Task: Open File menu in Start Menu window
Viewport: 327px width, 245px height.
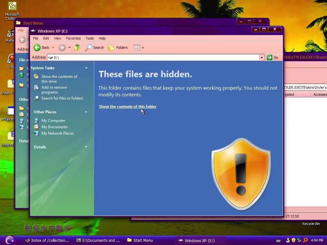Action: [x=21, y=30]
